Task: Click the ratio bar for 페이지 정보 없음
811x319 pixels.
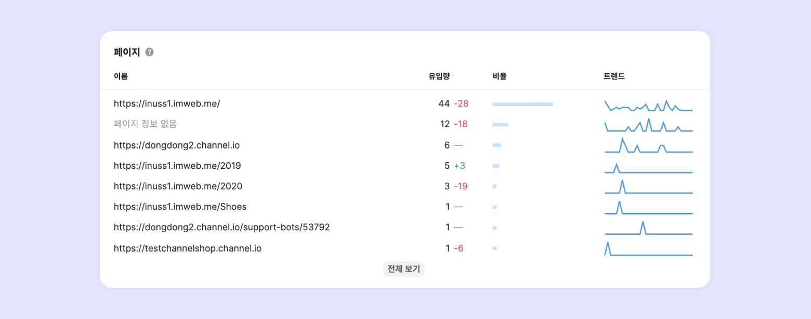Action: tap(500, 125)
